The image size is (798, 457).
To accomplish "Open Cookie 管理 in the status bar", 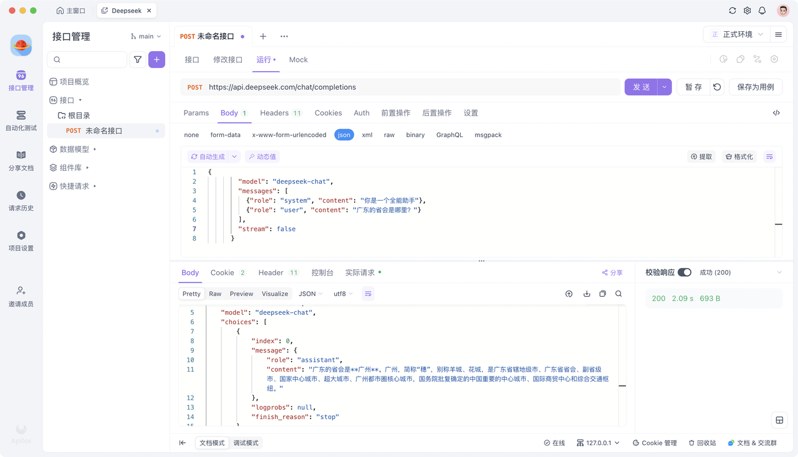I will point(655,443).
